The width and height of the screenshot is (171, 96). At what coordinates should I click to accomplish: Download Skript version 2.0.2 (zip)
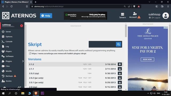(120, 73)
